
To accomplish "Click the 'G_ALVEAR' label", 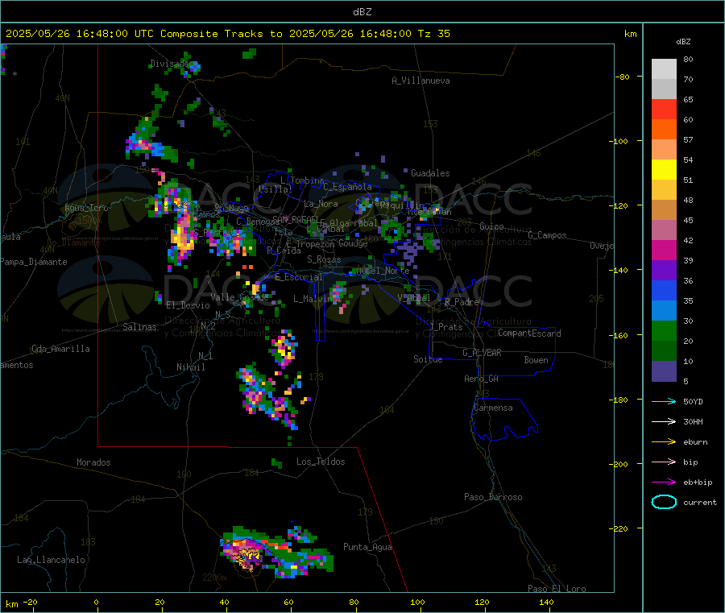I will (482, 353).
